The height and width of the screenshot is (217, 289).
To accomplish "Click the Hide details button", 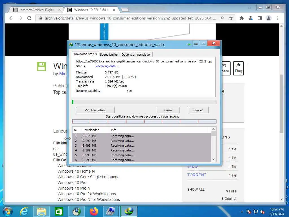I will pos(95,110).
